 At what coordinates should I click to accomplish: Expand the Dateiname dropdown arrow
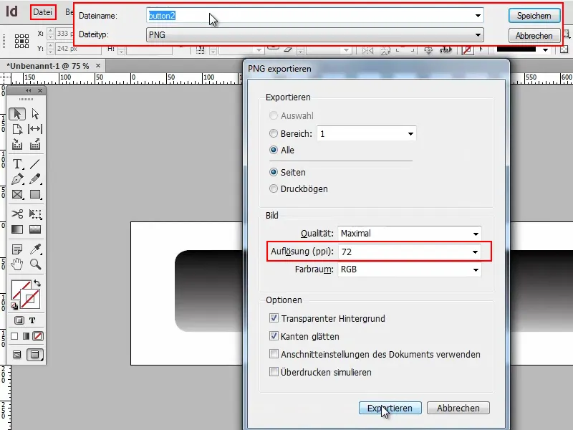(x=478, y=16)
